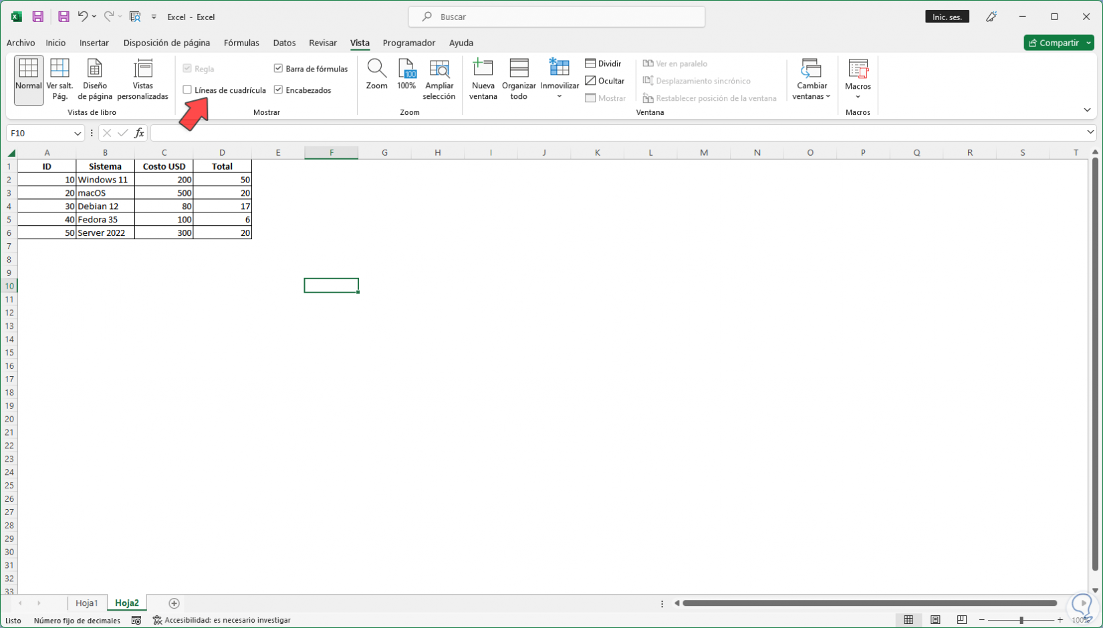1103x628 pixels.
Task: Uncheck Encabezados headings checkbox
Action: click(278, 90)
